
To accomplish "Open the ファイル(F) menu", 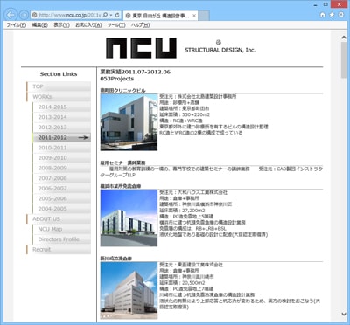I will (x=17, y=25).
